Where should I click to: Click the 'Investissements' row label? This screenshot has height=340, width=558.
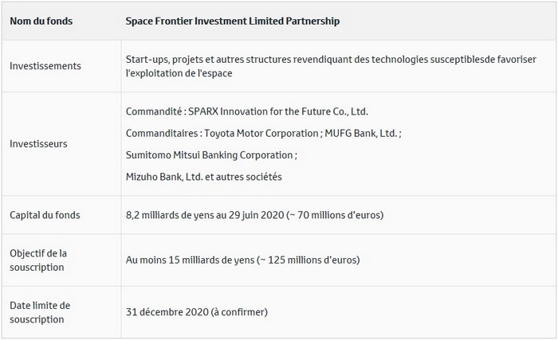(45, 66)
